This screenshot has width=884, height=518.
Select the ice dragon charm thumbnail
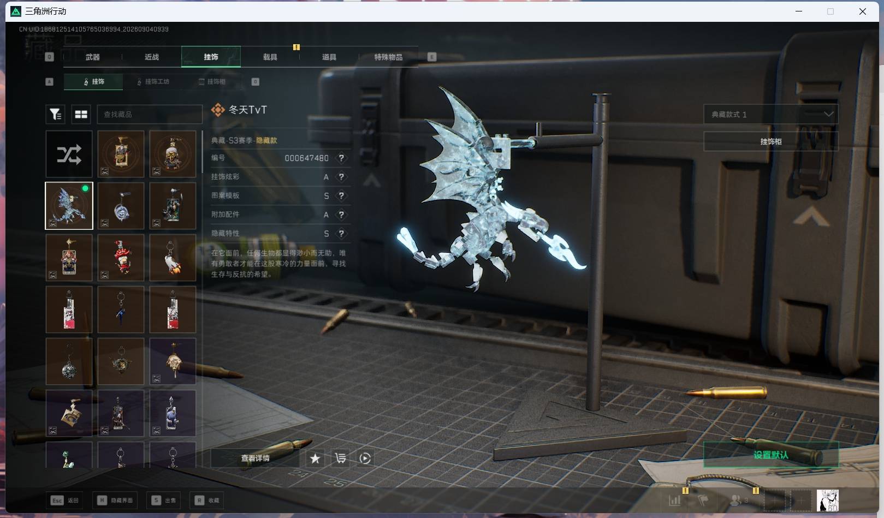coord(69,205)
